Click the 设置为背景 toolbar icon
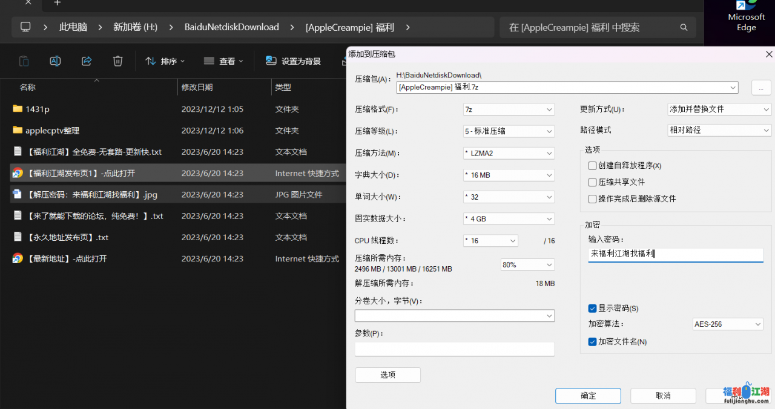775x409 pixels. (271, 61)
